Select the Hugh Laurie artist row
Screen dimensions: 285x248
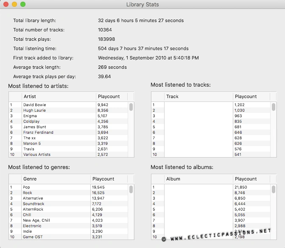[x=68, y=110]
